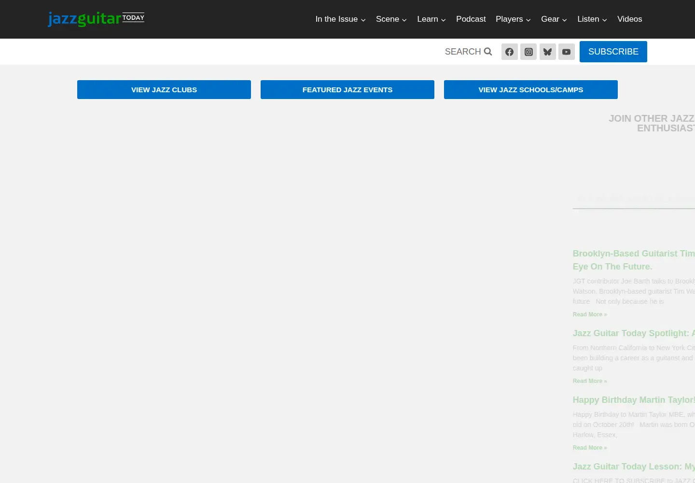The image size is (695, 483).
Task: Open the Brooklyn-Based Guitarist Tim article
Action: click(x=634, y=260)
